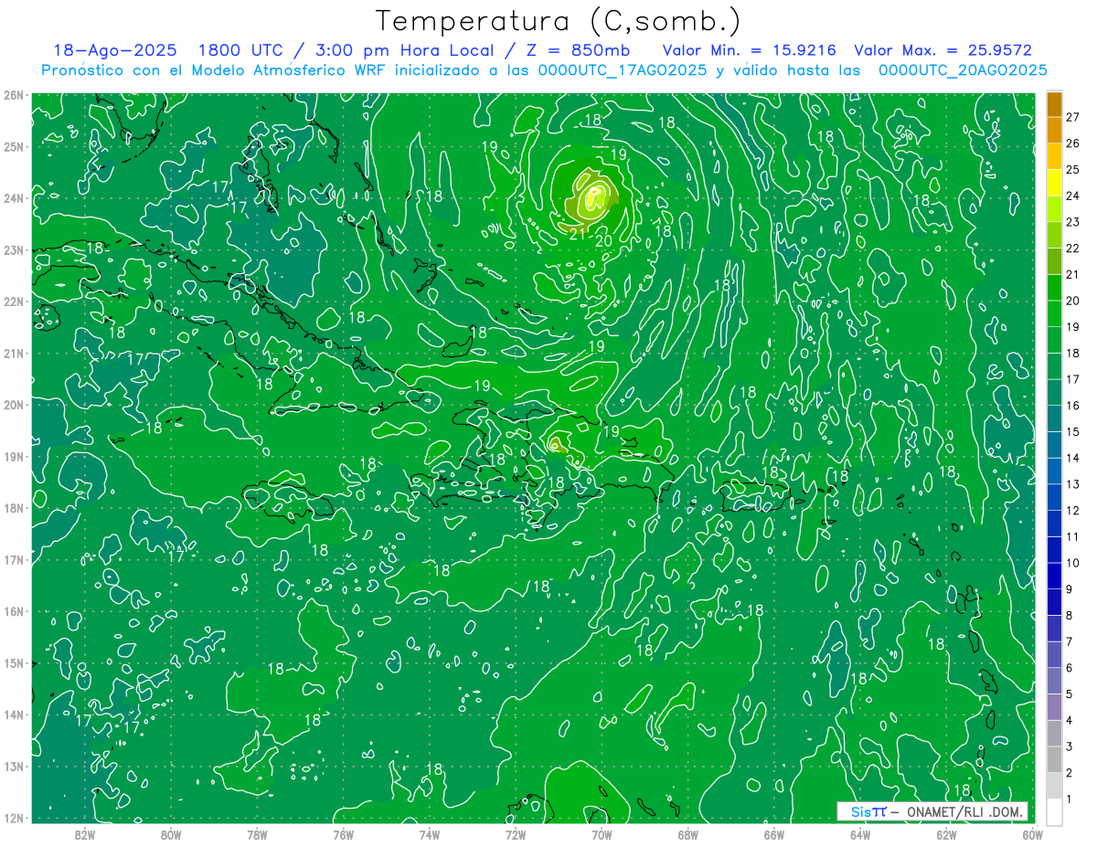Click the "80W" longitude axis label

[x=171, y=833]
